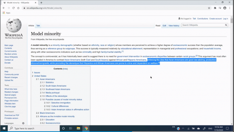Open the Chrome extensions puzzle icon

215,8
